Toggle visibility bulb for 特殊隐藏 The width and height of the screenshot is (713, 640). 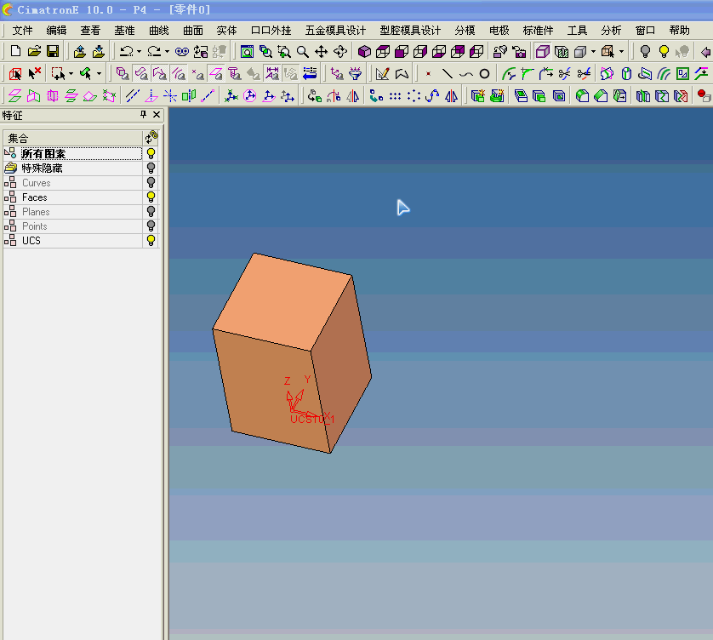[151, 168]
